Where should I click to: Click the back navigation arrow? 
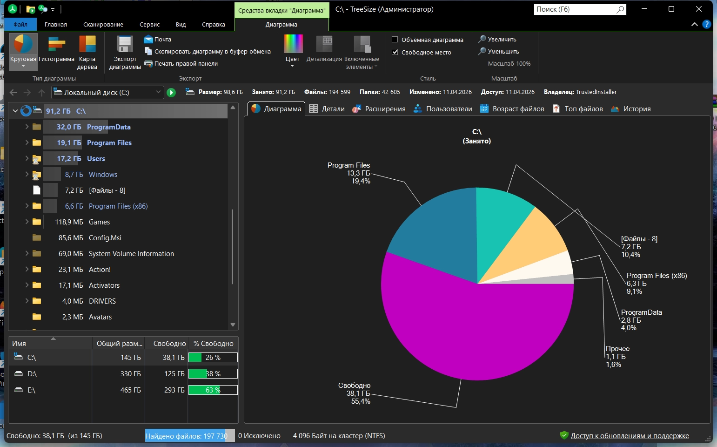[13, 93]
